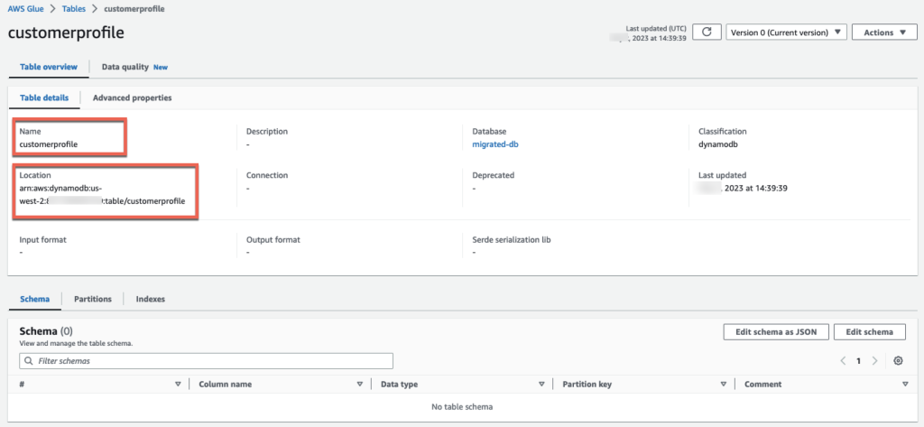This screenshot has width=924, height=427.
Task: Select the Schema tab
Action: (35, 299)
